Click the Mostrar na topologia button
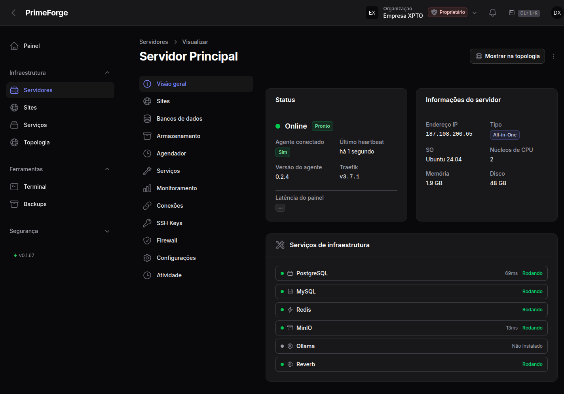Image resolution: width=564 pixels, height=394 pixels. coord(507,56)
